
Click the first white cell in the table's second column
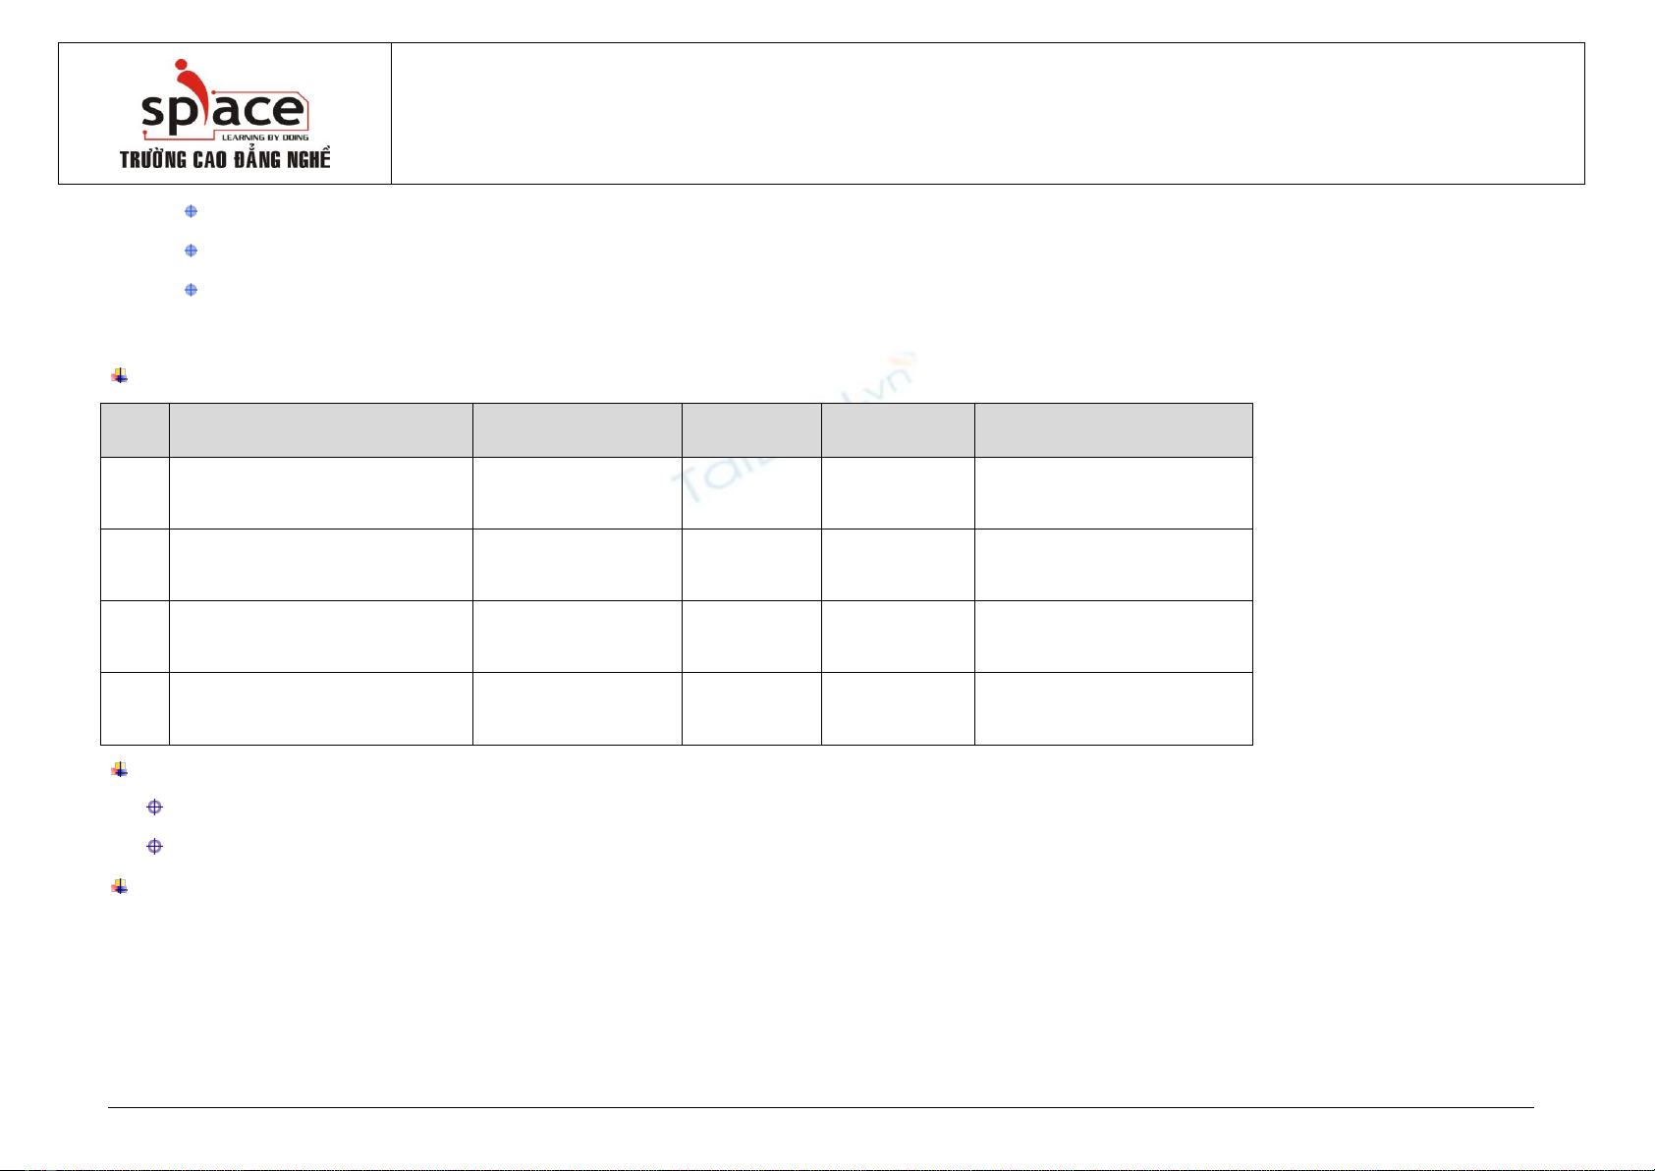[x=320, y=492]
